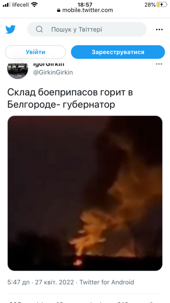Open the IgorGirkin profile avatar
Screen dimensions: 170x303
18,71
